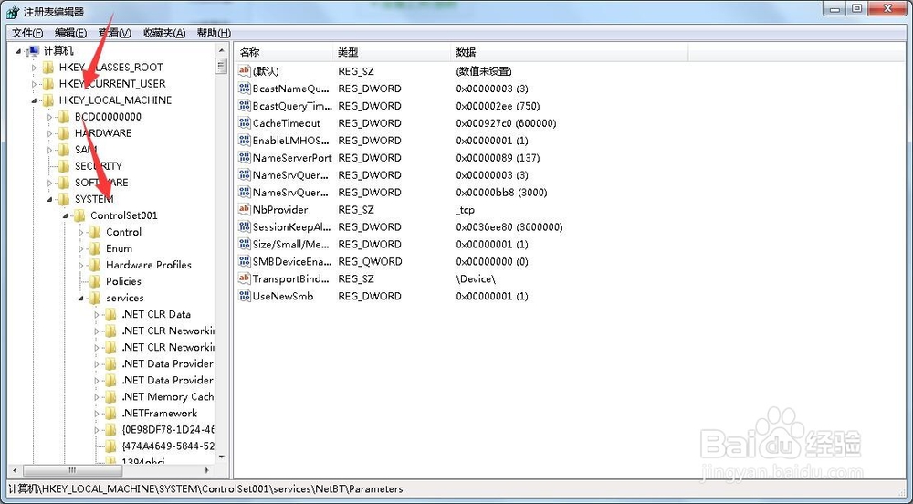Click the registry editor title bar icon
Screen dimensions: 913x504
point(13,12)
